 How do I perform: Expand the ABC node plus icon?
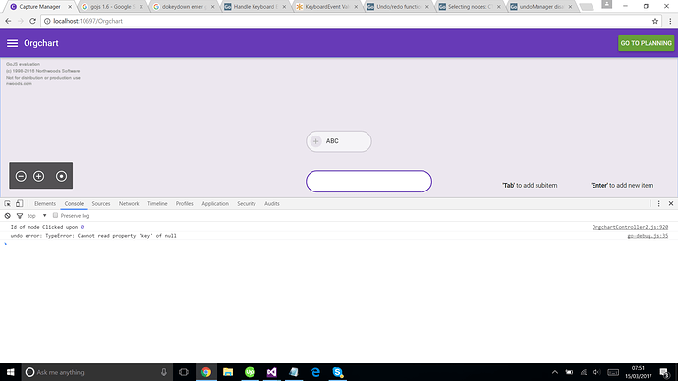316,141
